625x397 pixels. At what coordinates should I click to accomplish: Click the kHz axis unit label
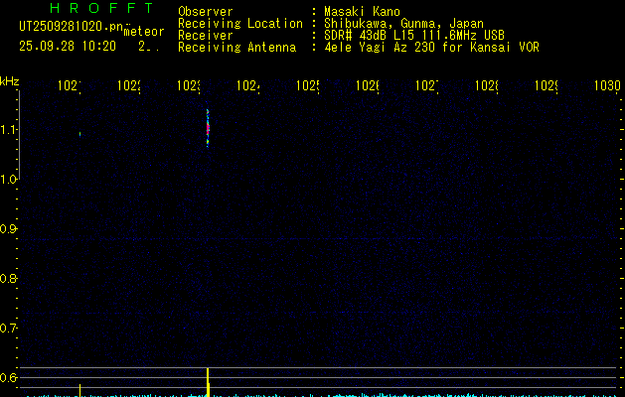point(9,80)
